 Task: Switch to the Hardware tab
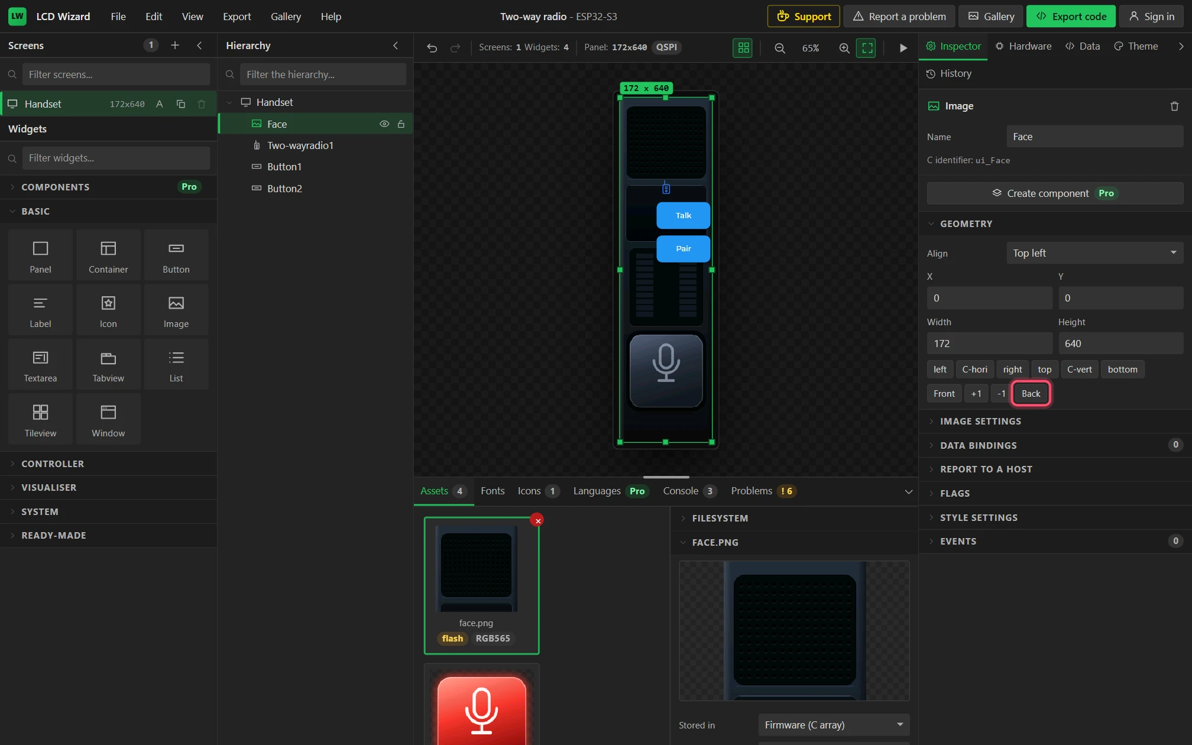click(x=1023, y=46)
